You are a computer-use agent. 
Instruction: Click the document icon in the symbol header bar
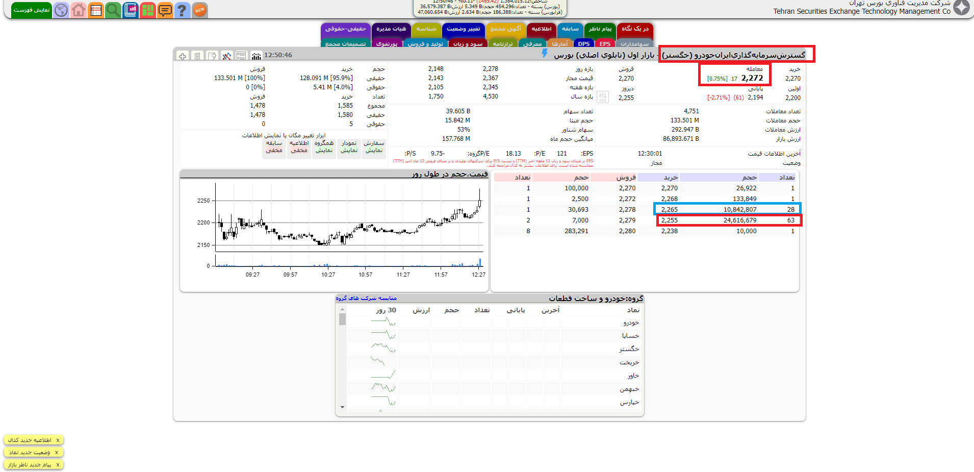pos(197,56)
